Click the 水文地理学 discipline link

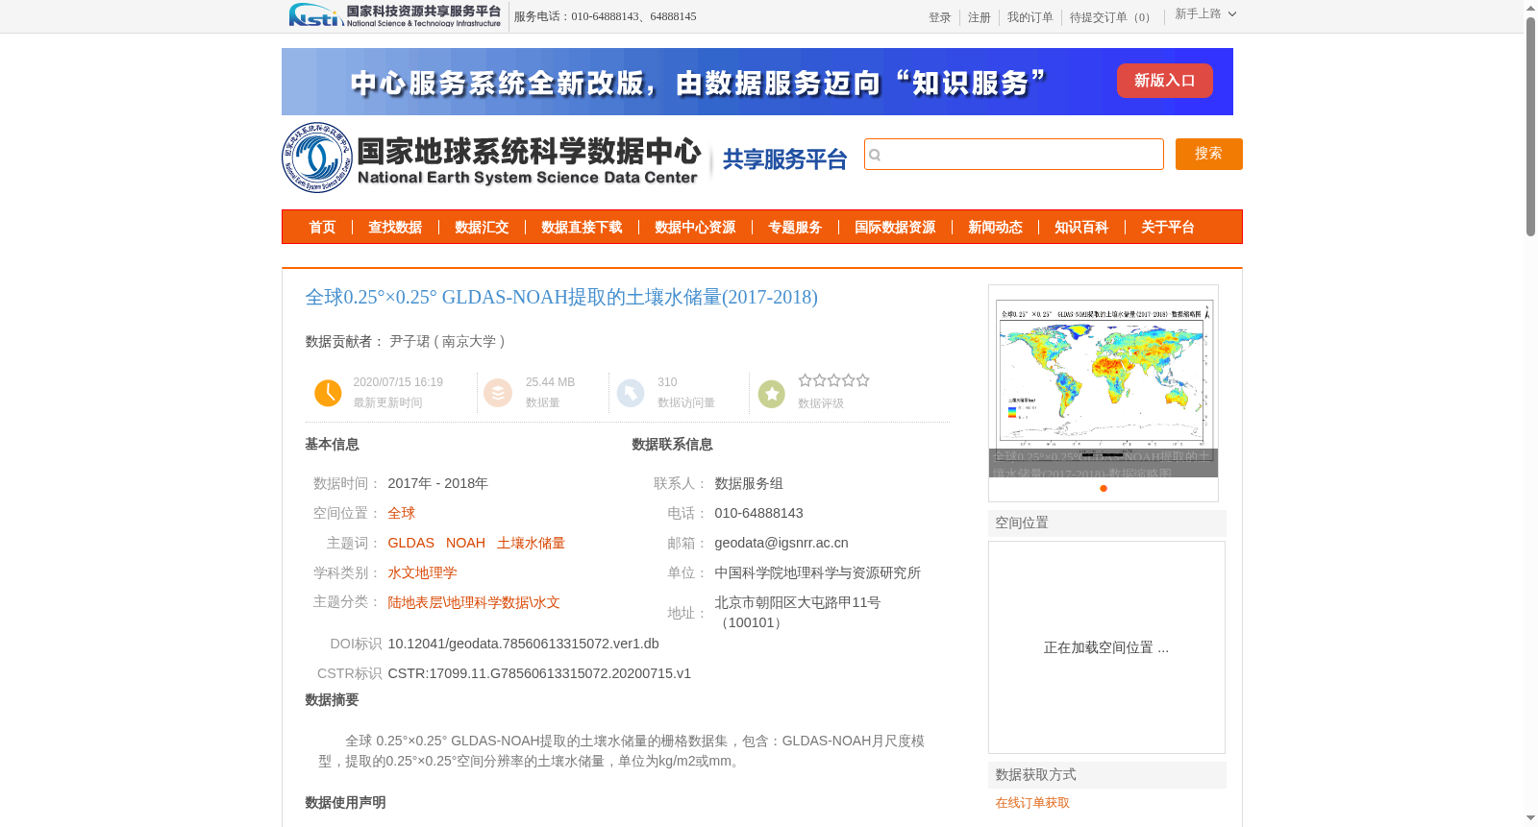coord(422,572)
